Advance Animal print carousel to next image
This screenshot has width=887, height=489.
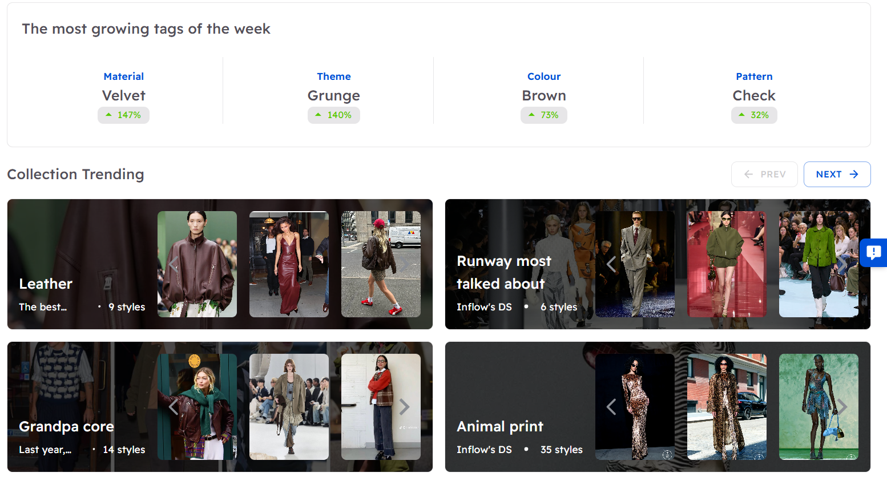[842, 407]
